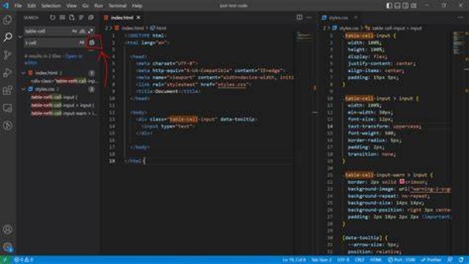Switch to the styles.css tab
Viewport: 469px width, 264px height.
pyautogui.click(x=339, y=18)
